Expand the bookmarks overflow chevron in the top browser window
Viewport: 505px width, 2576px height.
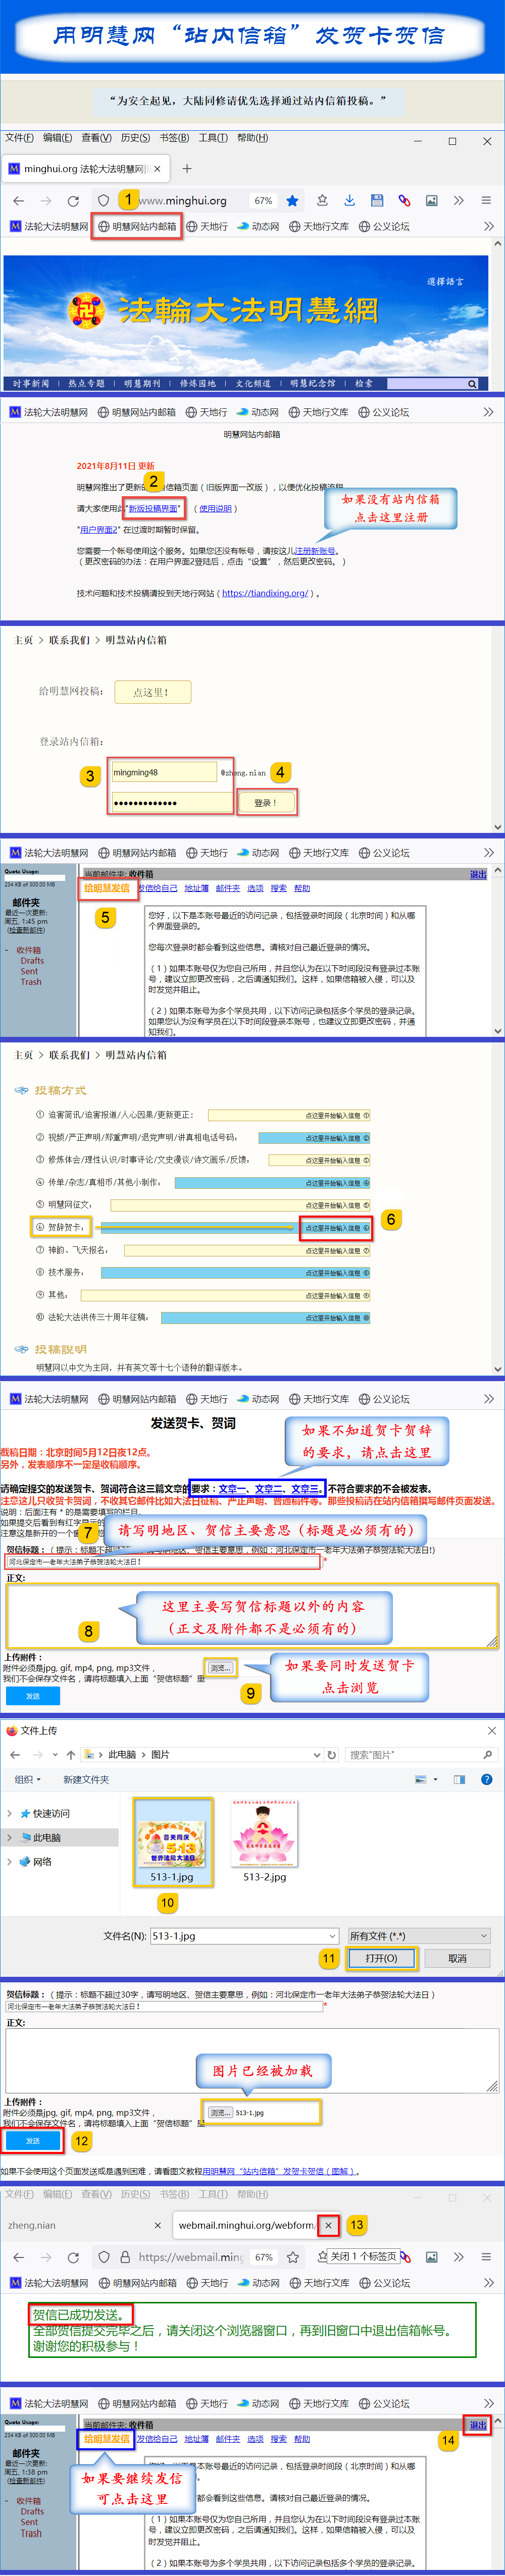pos(489,227)
